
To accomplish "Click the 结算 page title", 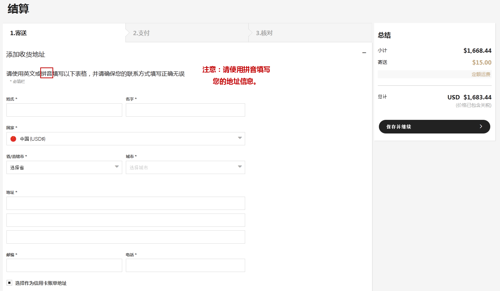I will [18, 9].
